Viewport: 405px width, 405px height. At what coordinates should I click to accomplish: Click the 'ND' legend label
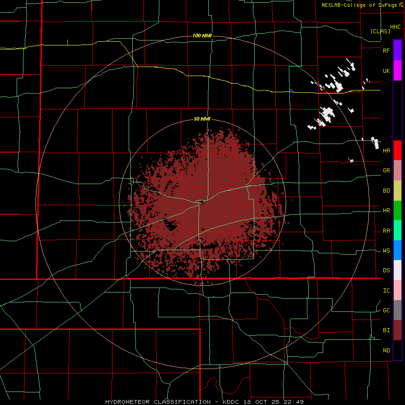tap(386, 351)
